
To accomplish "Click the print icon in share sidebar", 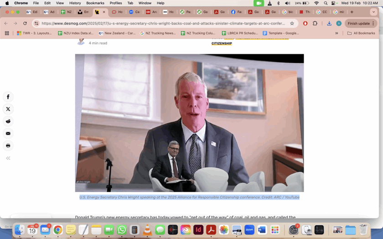I will click(8, 146).
